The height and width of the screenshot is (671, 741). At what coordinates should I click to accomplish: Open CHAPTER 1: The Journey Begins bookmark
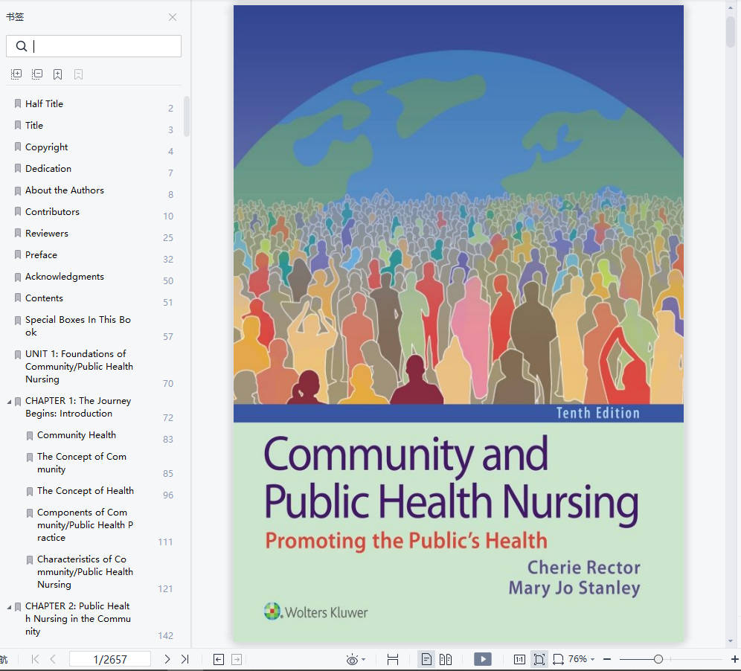(78, 407)
